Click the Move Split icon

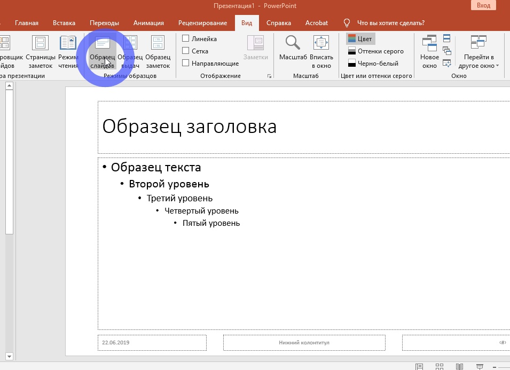(447, 63)
